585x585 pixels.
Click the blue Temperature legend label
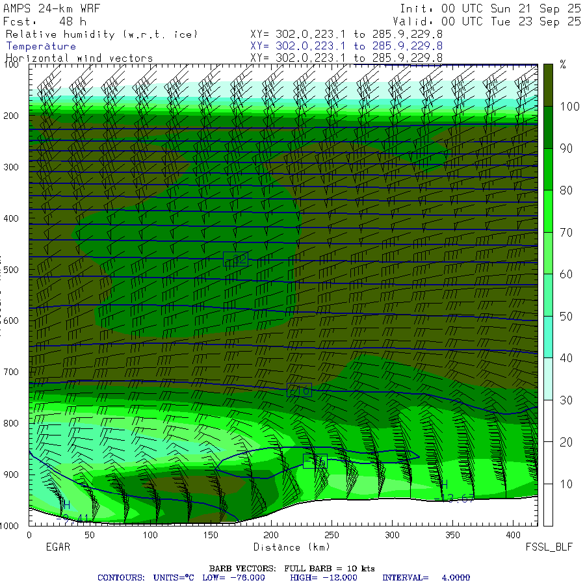click(x=41, y=46)
